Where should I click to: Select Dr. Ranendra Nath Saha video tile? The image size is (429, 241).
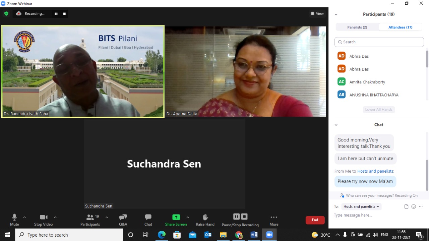point(83,71)
